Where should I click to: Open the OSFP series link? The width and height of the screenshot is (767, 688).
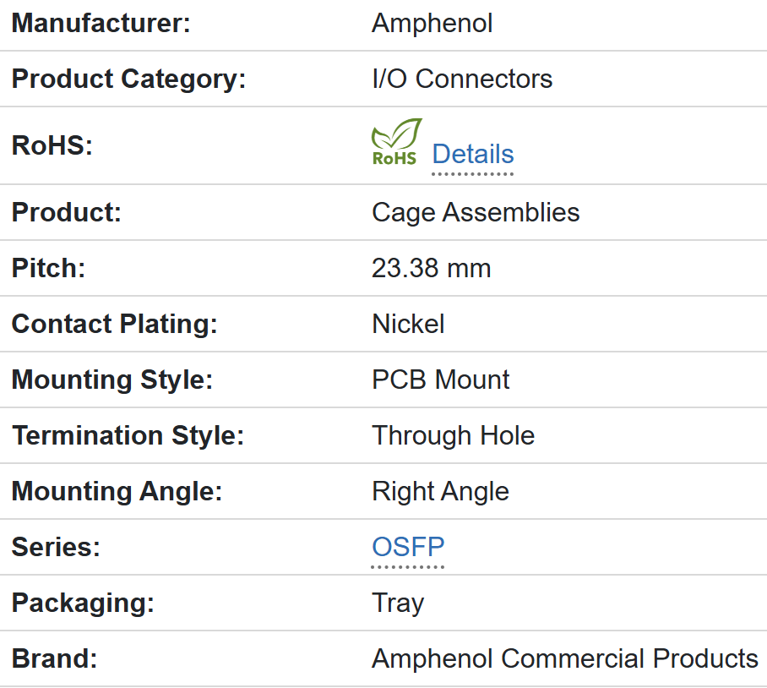(408, 547)
